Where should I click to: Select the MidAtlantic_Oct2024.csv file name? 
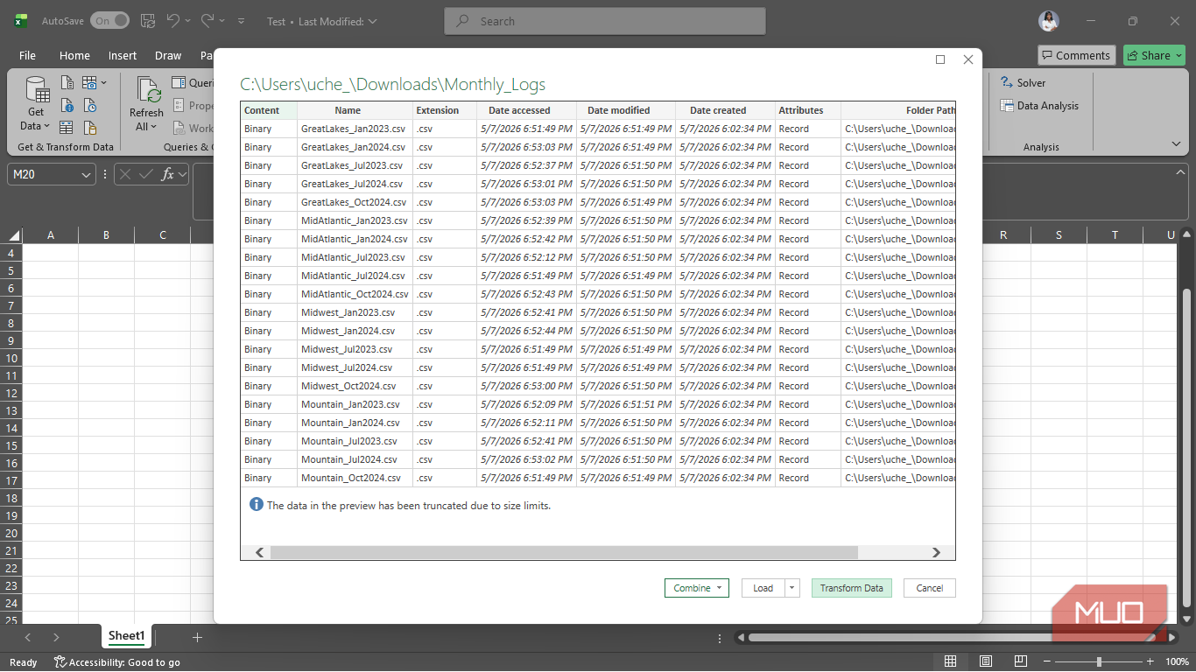point(355,294)
